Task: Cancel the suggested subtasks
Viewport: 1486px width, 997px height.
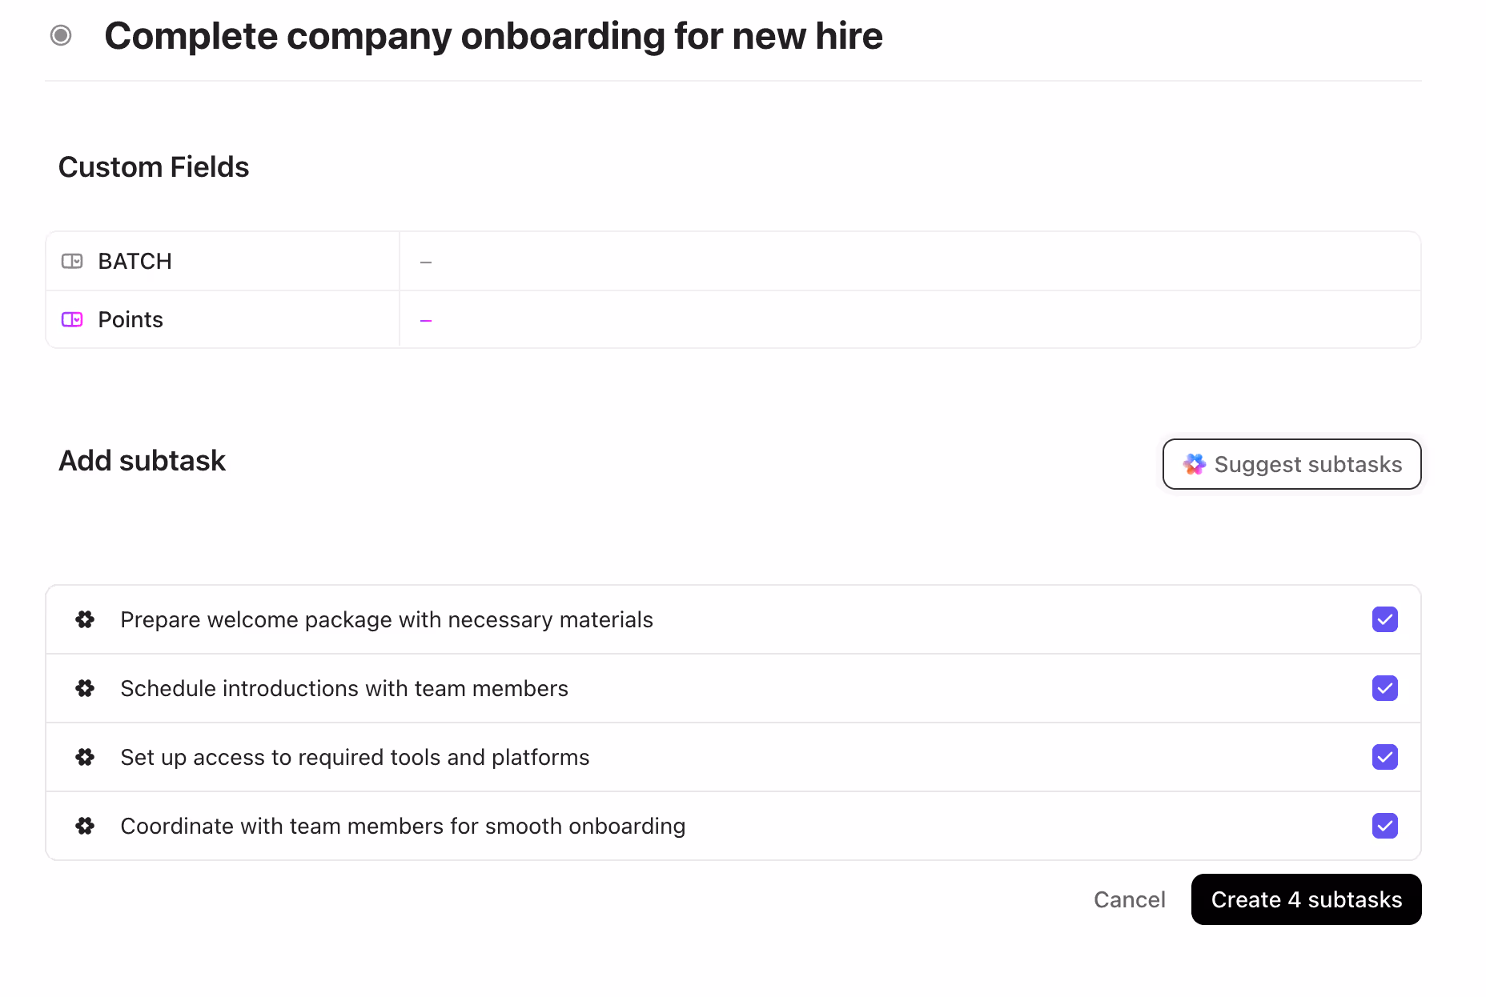Action: click(1129, 899)
